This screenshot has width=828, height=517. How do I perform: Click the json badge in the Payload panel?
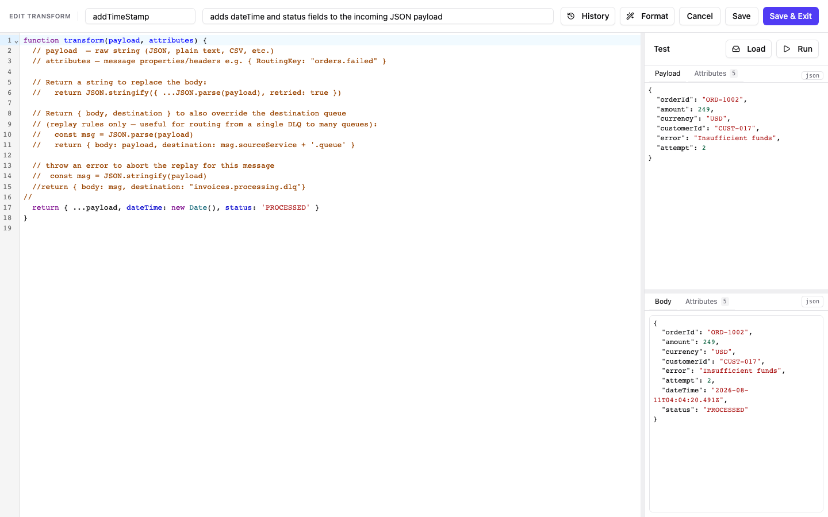tap(812, 75)
